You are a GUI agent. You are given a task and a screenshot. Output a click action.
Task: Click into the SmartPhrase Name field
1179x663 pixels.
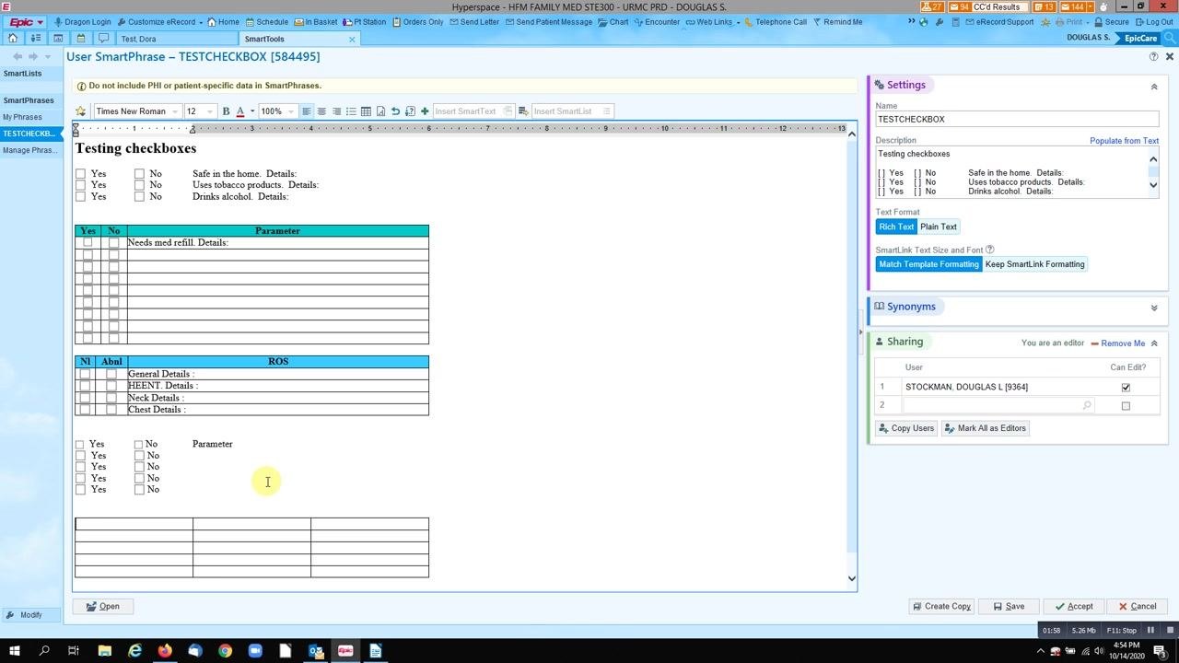pyautogui.click(x=1017, y=120)
